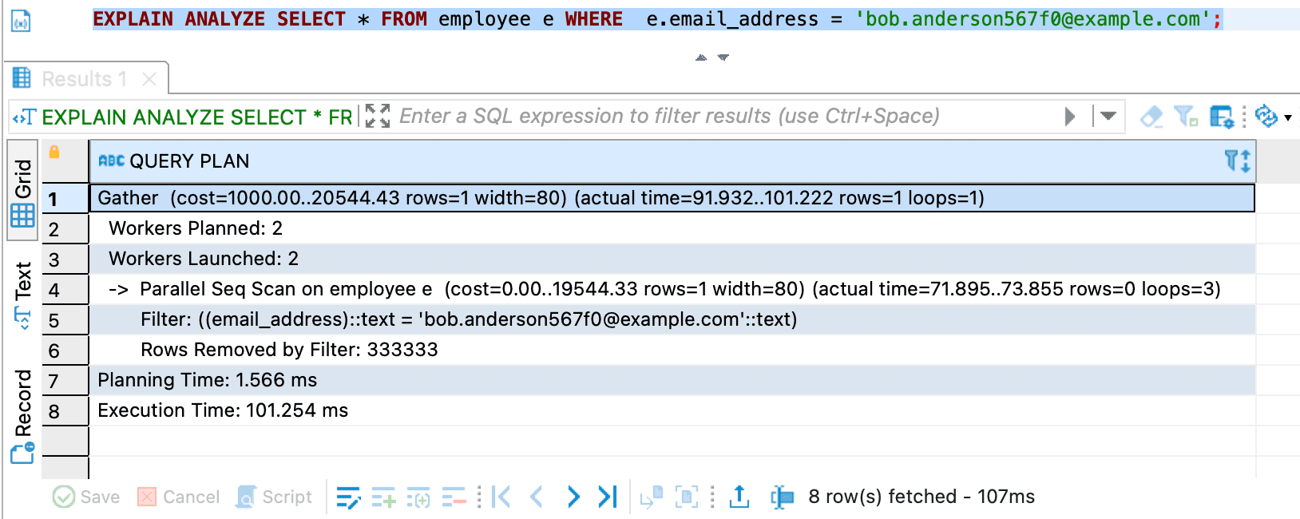The image size is (1300, 519).
Task: Select the 'Execution Time: 101.254 ms' cell
Action: coord(672,410)
